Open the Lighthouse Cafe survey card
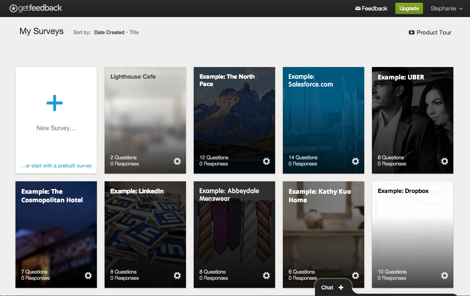 coord(145,120)
